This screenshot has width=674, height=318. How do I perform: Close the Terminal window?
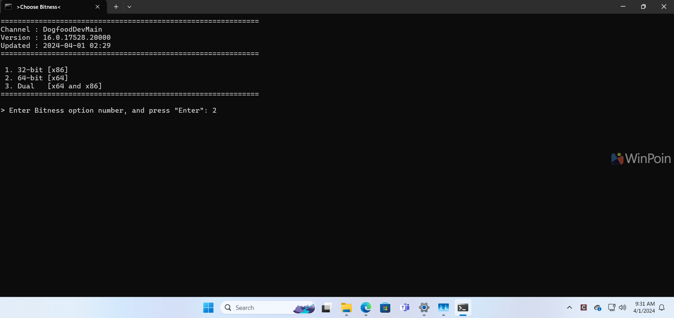click(664, 7)
